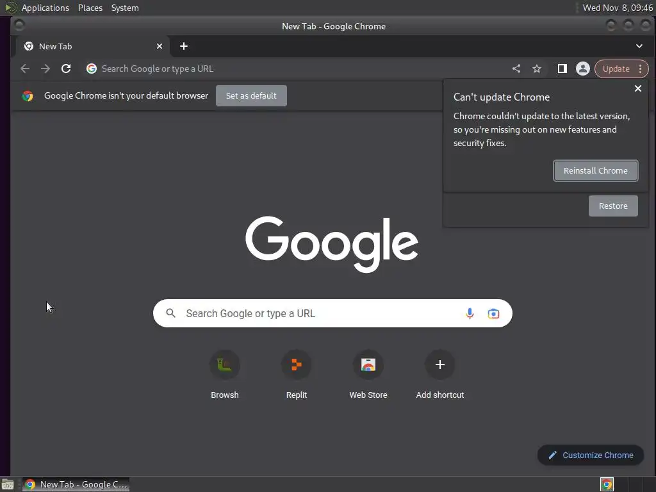Expand the tab search chevron

[x=639, y=46]
